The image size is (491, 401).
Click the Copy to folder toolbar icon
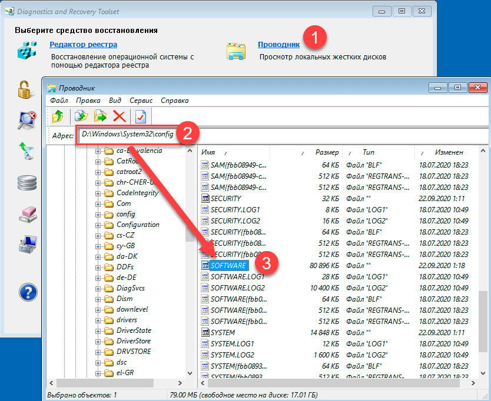pyautogui.click(x=81, y=116)
